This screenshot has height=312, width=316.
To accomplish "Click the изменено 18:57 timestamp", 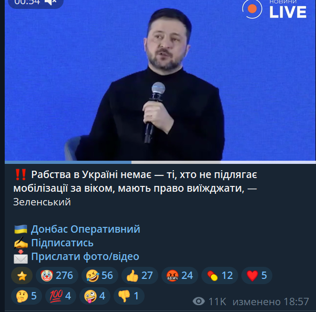I will coord(271,301).
